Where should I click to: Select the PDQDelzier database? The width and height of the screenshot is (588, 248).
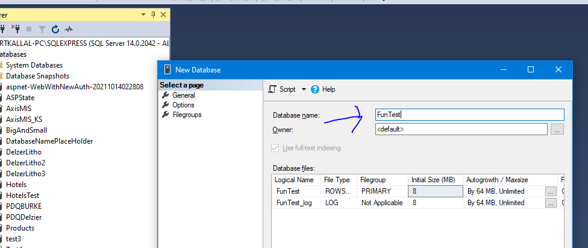pyautogui.click(x=23, y=217)
